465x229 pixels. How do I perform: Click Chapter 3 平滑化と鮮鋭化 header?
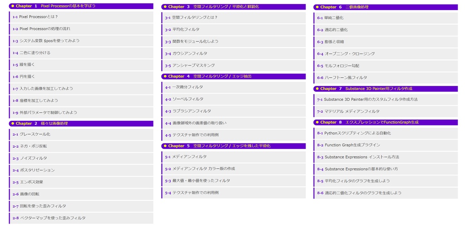click(x=233, y=6)
